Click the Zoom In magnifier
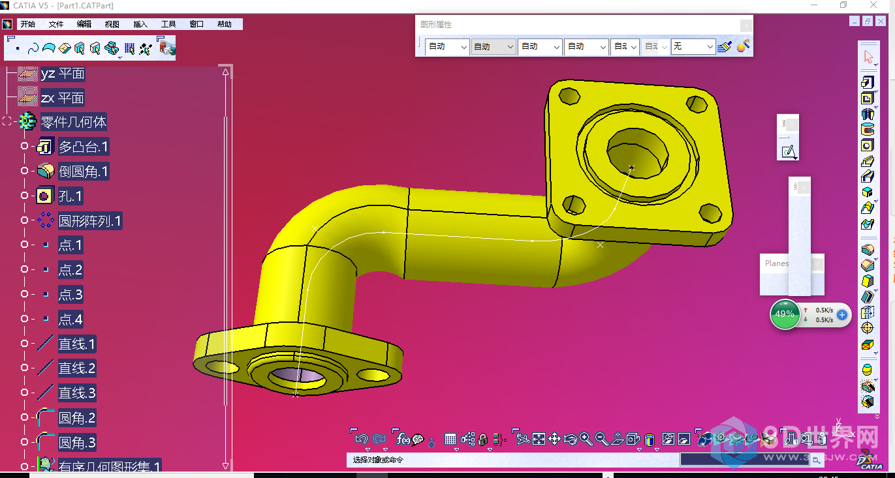 (586, 440)
